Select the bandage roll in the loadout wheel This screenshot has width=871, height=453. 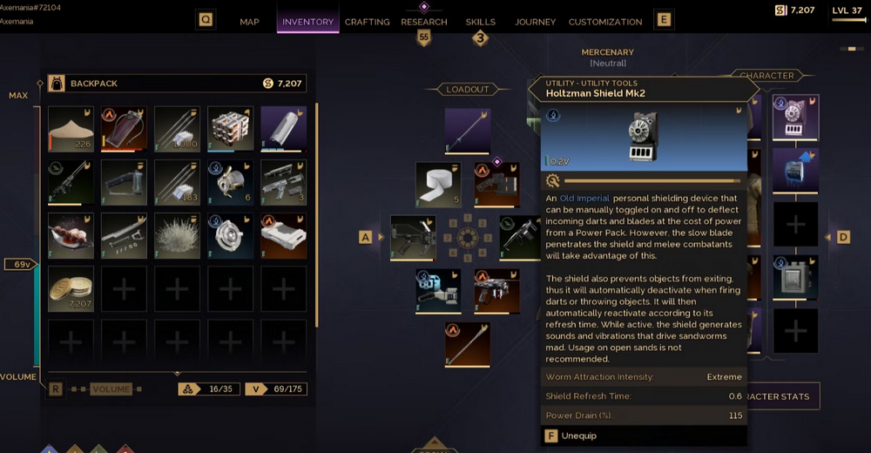(438, 185)
